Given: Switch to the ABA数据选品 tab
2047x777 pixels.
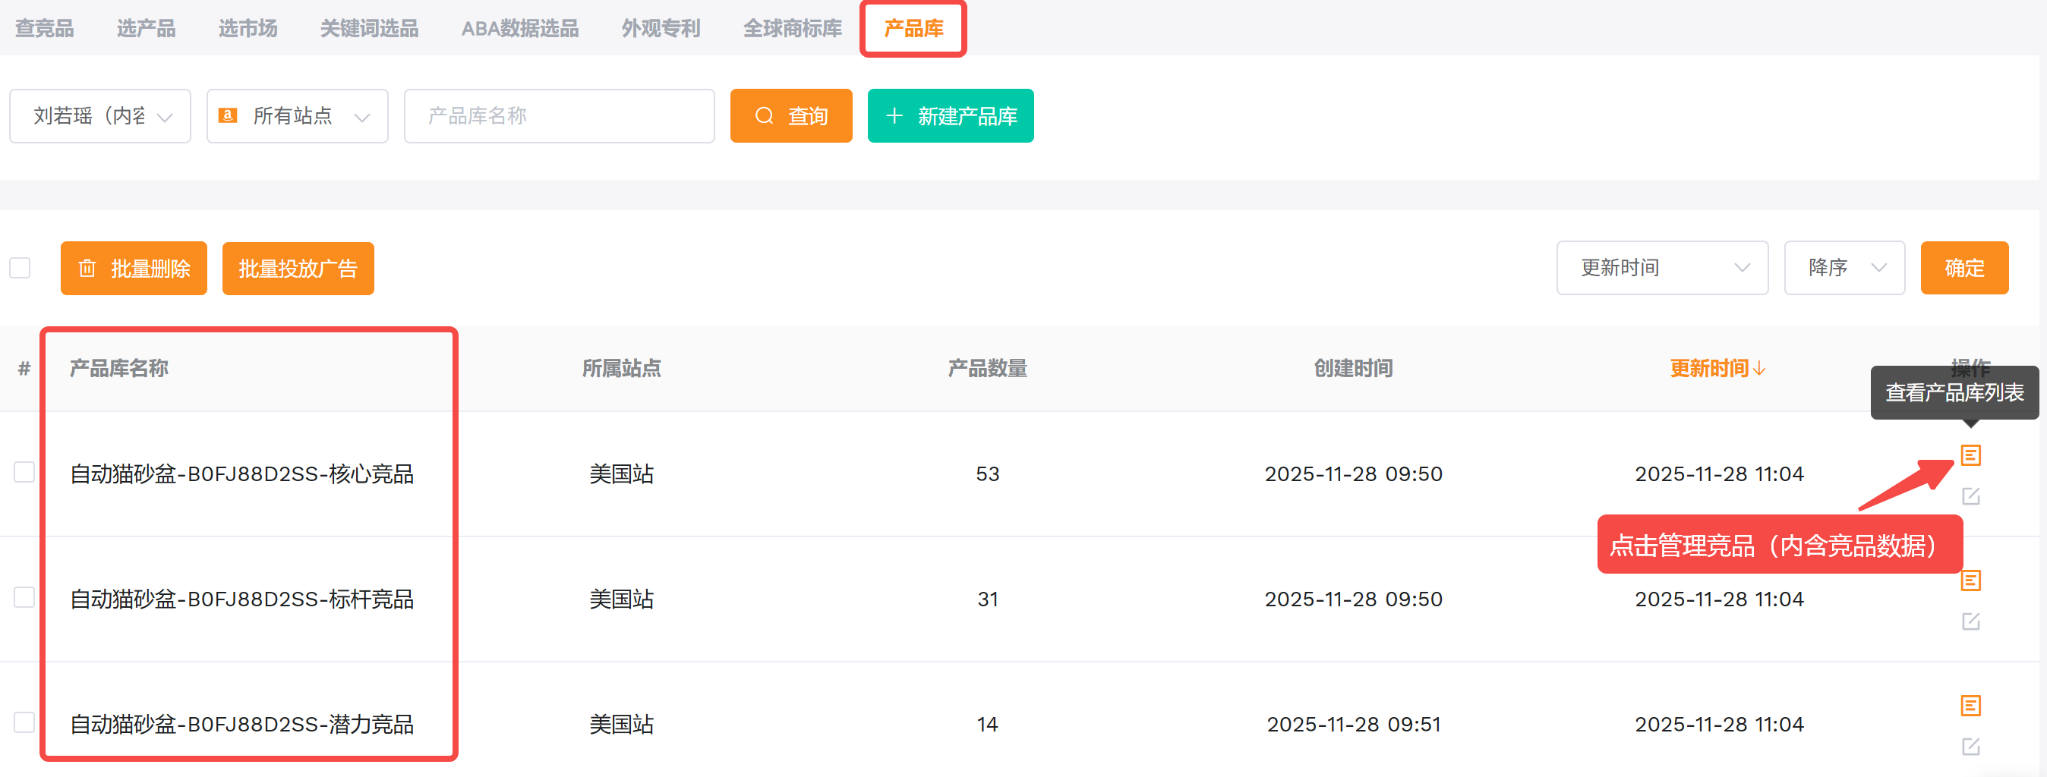Looking at the screenshot, I should pyautogui.click(x=519, y=29).
